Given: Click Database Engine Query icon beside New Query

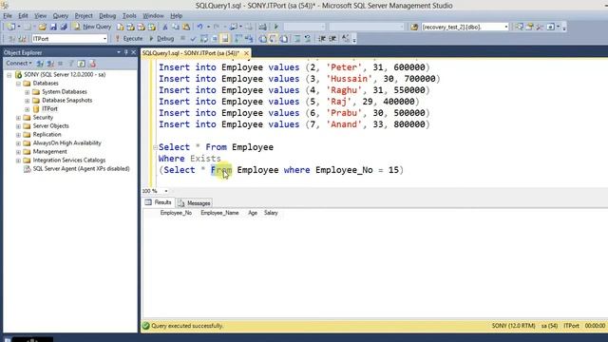Looking at the screenshot, I should (121, 27).
